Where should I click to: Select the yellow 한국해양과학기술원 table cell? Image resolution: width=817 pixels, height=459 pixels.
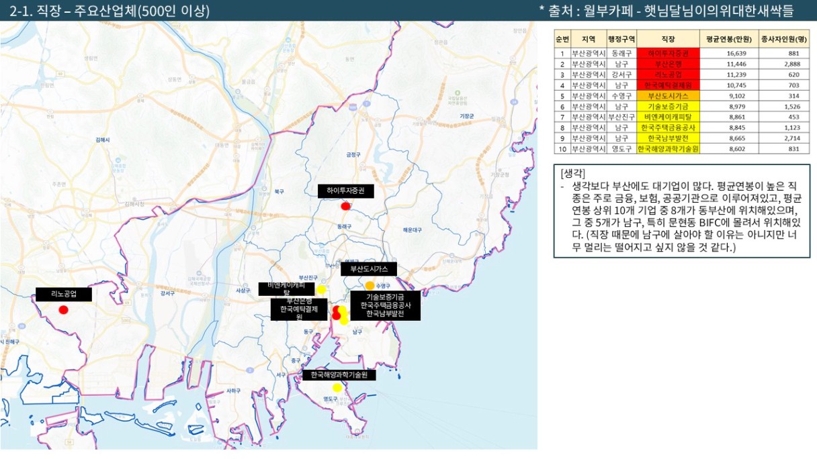tap(669, 148)
